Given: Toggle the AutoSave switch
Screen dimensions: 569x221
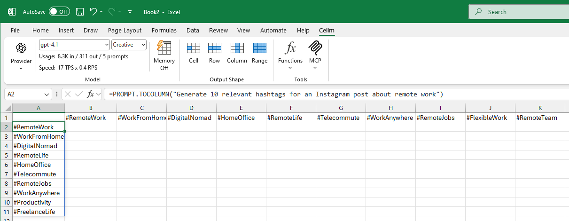Looking at the screenshot, I should (59, 12).
